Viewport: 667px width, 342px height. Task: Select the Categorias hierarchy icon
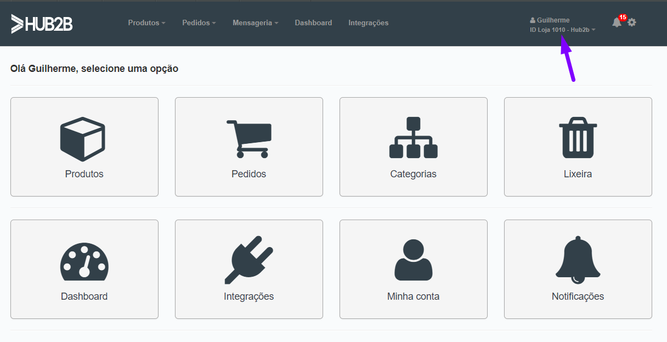coord(414,137)
